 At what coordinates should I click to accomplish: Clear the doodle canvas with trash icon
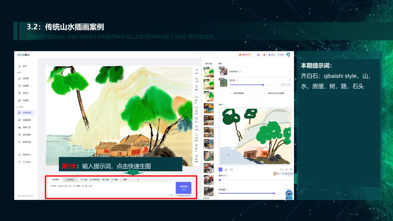[291, 170]
